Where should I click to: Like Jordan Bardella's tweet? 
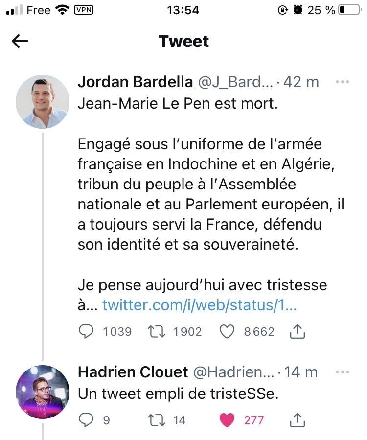(227, 332)
